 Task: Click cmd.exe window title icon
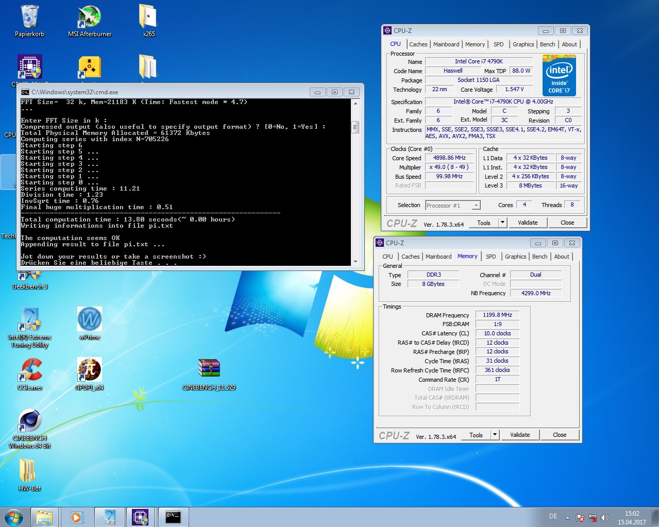click(25, 92)
